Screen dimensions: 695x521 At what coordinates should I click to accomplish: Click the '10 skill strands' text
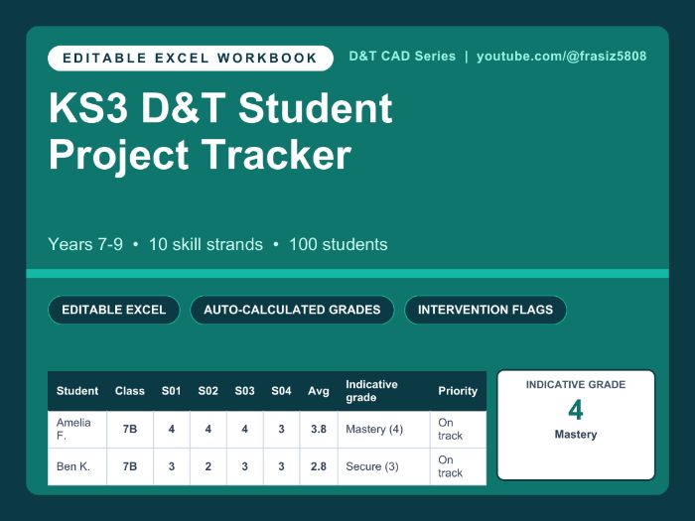(206, 244)
